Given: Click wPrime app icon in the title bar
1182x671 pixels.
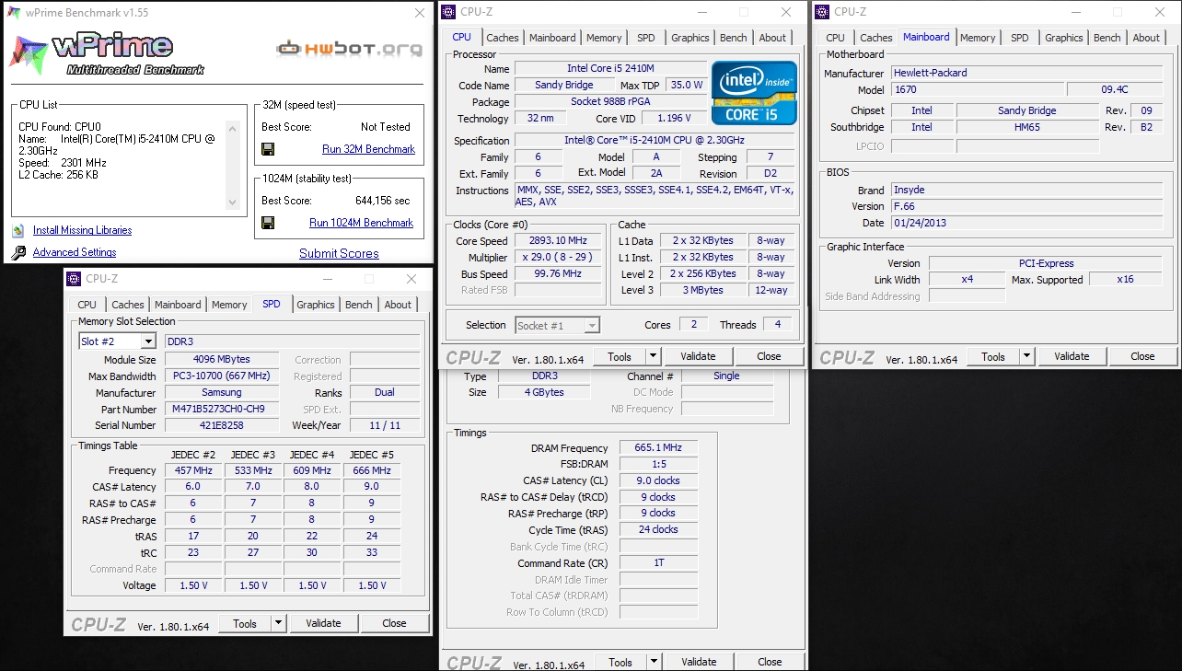Looking at the screenshot, I should 14,14.
